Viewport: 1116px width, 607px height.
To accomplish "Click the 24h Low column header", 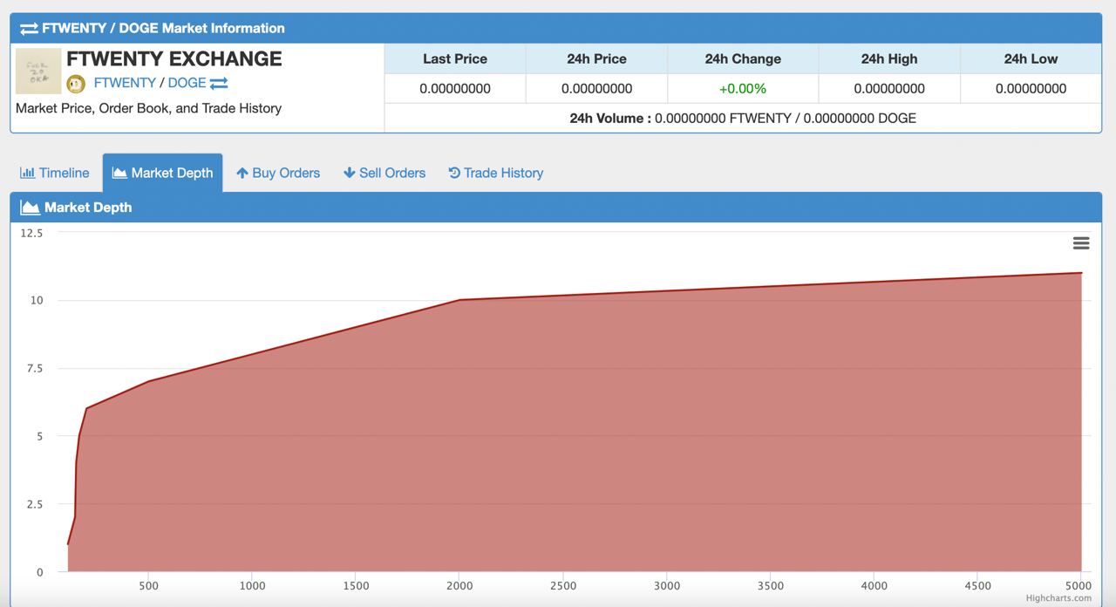I will (1031, 59).
